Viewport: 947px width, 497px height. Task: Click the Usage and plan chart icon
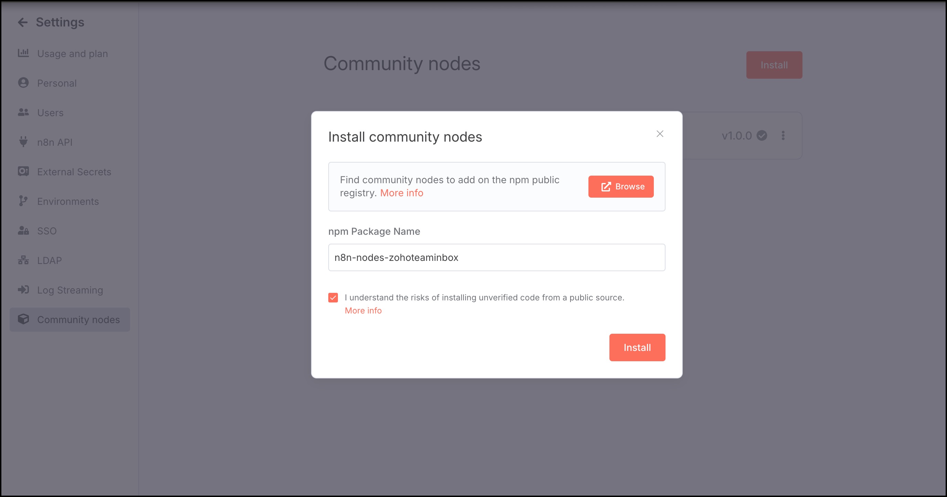(x=23, y=53)
